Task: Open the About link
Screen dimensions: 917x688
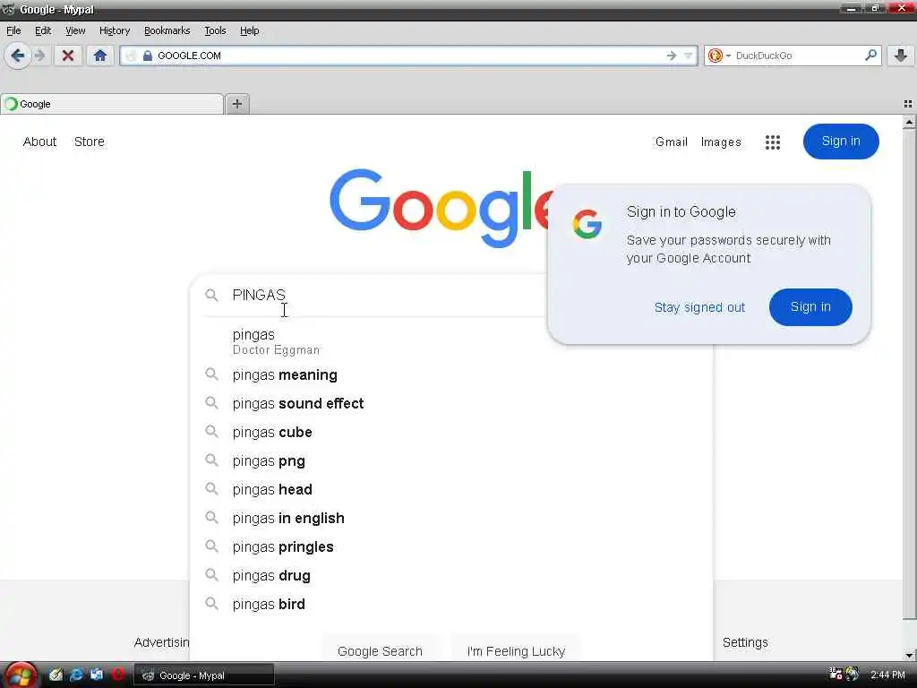Action: 39,142
